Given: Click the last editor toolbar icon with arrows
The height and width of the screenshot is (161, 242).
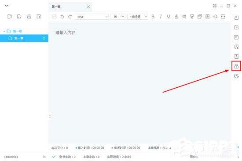Looking at the screenshot, I should (223, 17).
